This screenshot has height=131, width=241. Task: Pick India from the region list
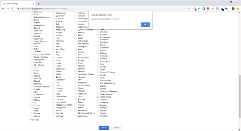[x=54, y=38]
